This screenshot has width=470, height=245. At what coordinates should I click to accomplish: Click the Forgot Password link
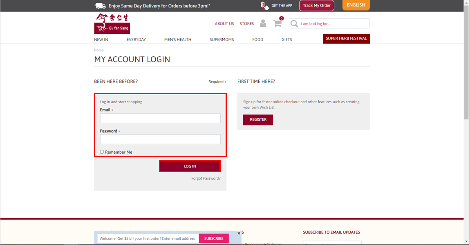(206, 178)
